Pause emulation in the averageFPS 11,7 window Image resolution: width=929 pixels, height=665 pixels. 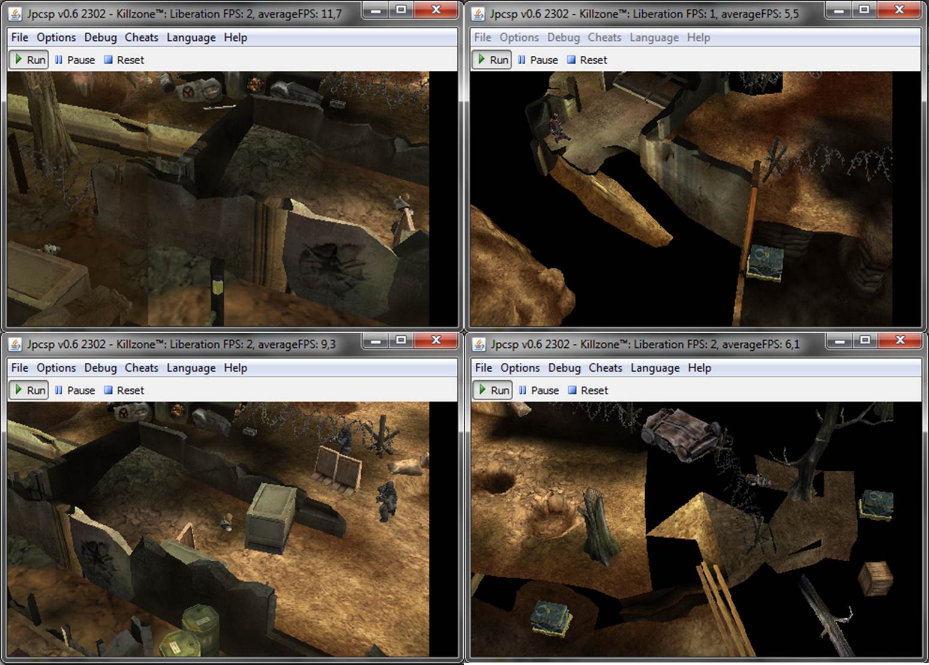[x=75, y=60]
